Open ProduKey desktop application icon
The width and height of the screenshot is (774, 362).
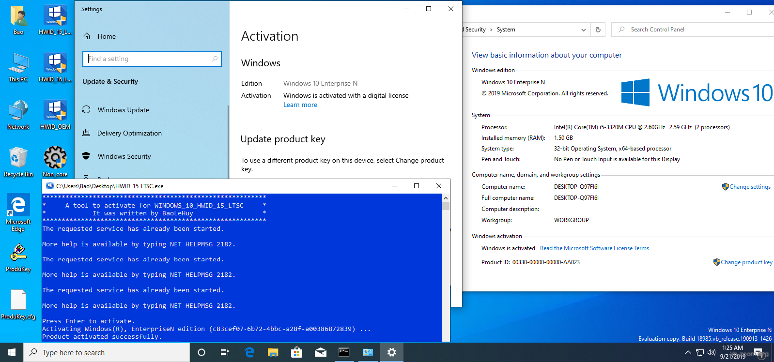click(x=18, y=258)
